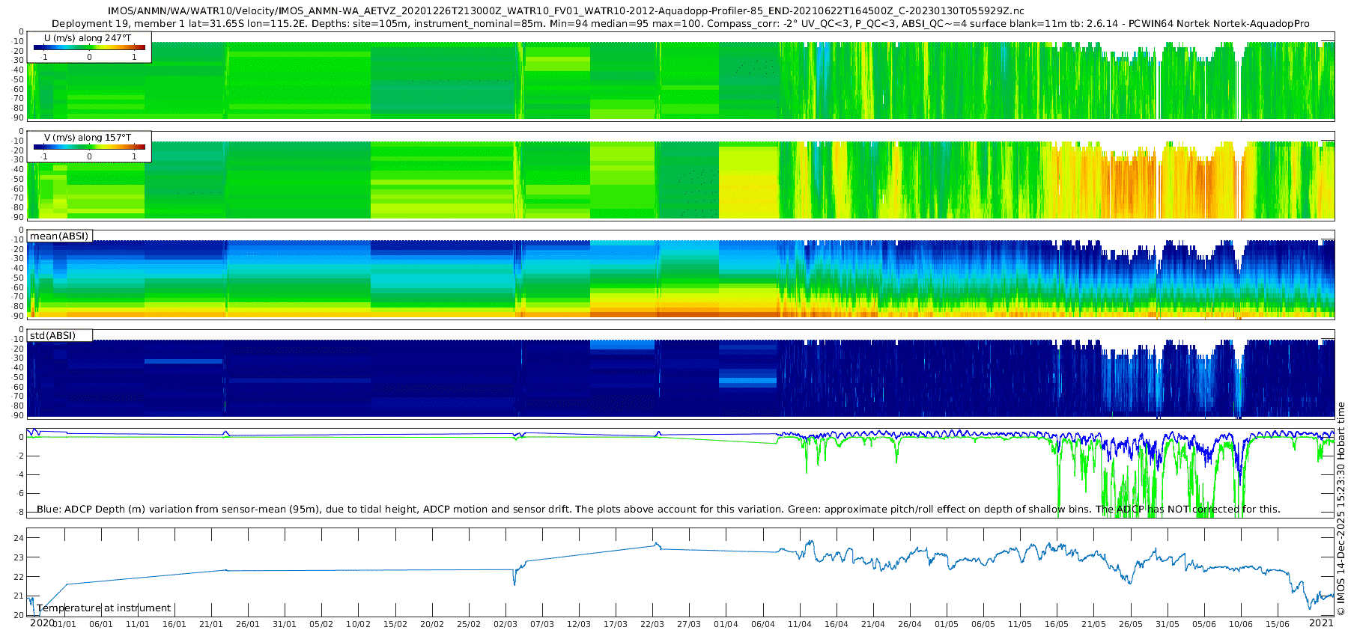This screenshot has height=636, width=1348.
Task: Select the 'U (m/s) along 247°T' label
Action: [x=88, y=37]
